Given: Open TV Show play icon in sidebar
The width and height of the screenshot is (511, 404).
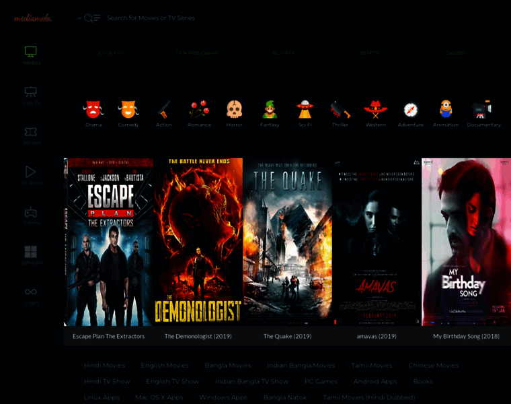Looking at the screenshot, I should (31, 172).
